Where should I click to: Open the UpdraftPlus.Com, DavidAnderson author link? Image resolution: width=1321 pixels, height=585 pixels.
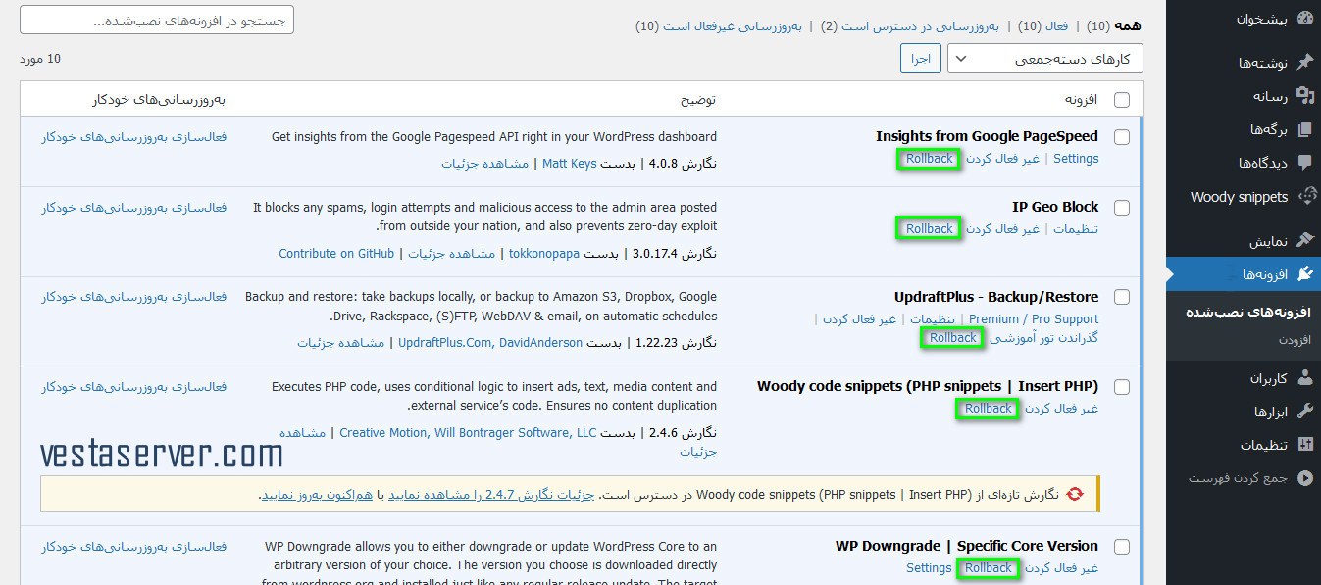pyautogui.click(x=490, y=343)
